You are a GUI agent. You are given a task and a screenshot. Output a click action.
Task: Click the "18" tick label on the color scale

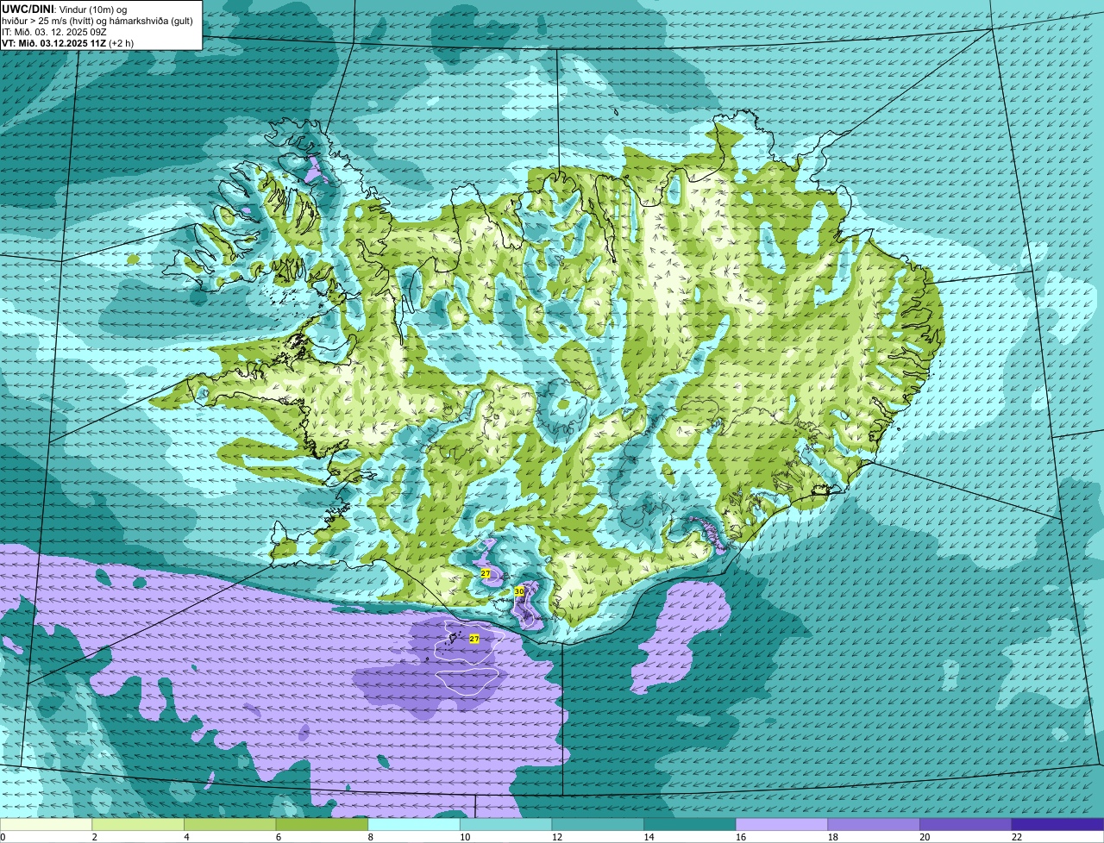click(x=832, y=837)
